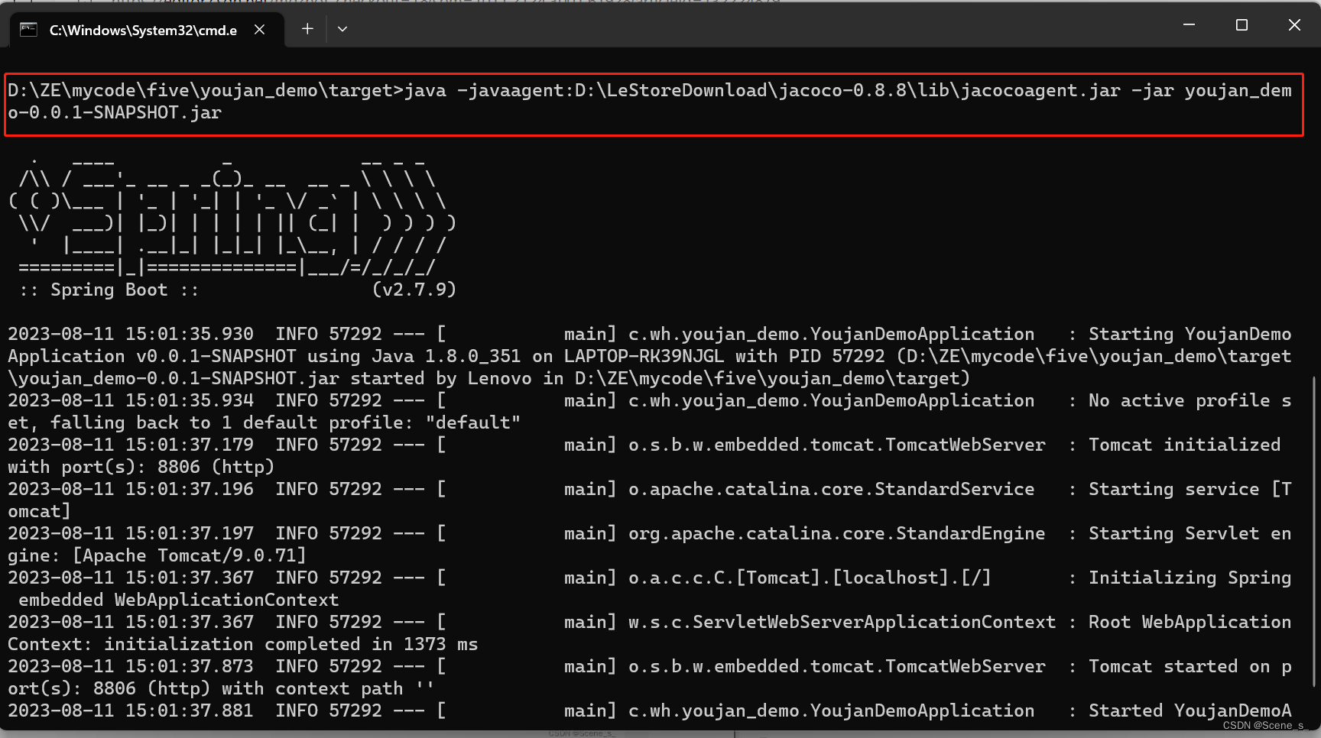This screenshot has height=738, width=1321.
Task: Click the Spring Boot ASCII art logo
Action: tap(229, 214)
